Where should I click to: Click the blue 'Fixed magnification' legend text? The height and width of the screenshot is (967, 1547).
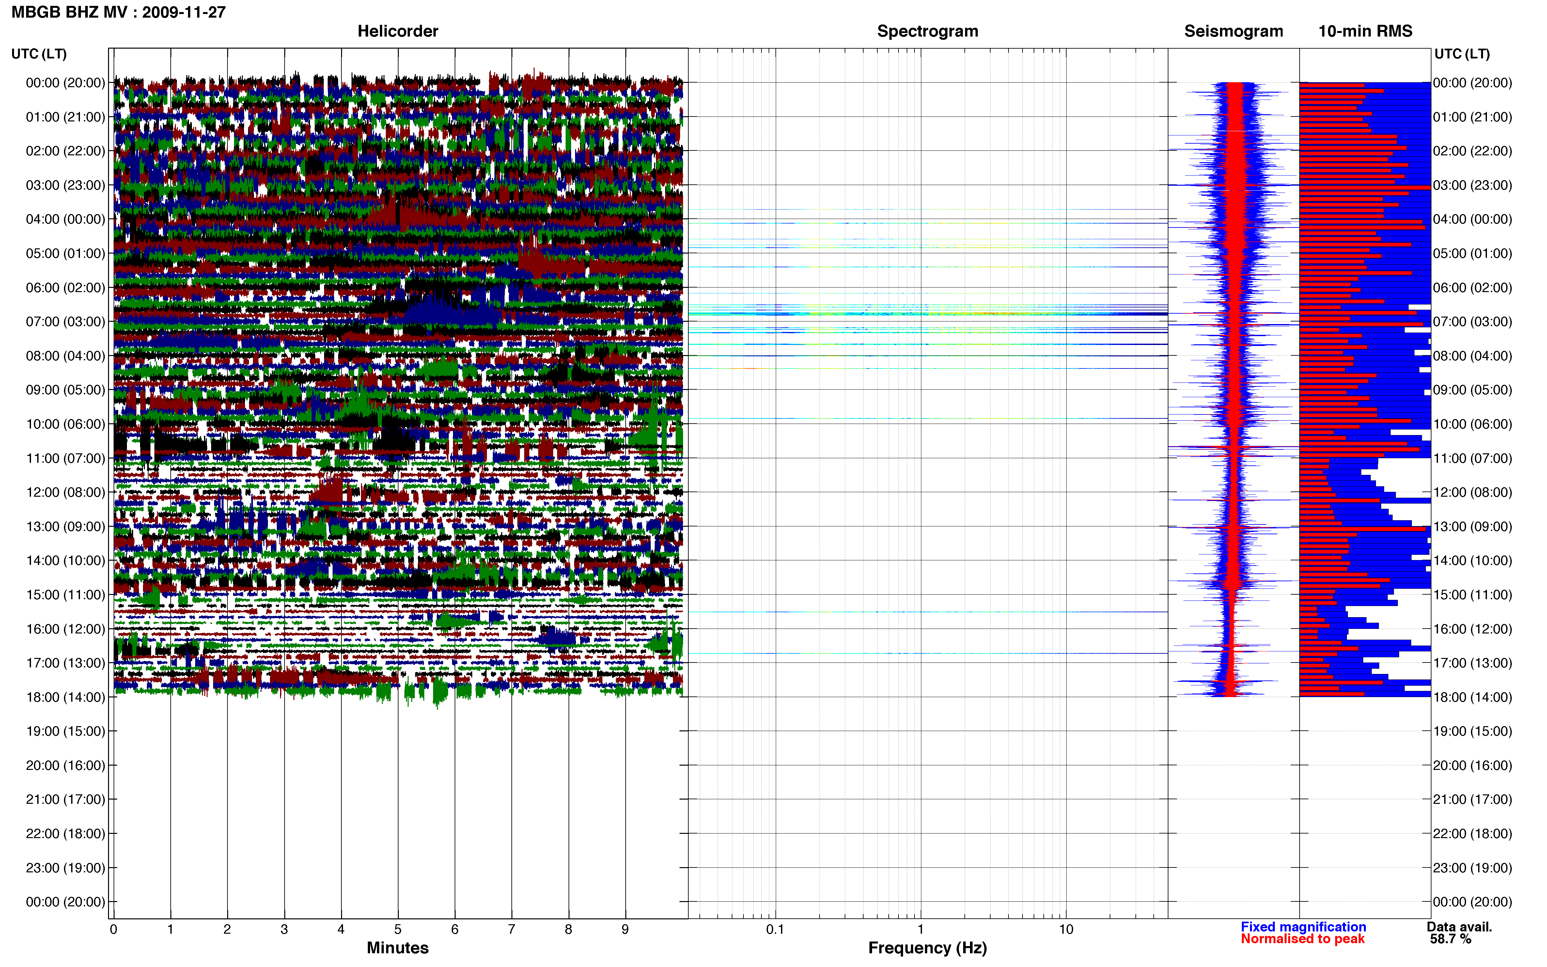click(x=1303, y=927)
